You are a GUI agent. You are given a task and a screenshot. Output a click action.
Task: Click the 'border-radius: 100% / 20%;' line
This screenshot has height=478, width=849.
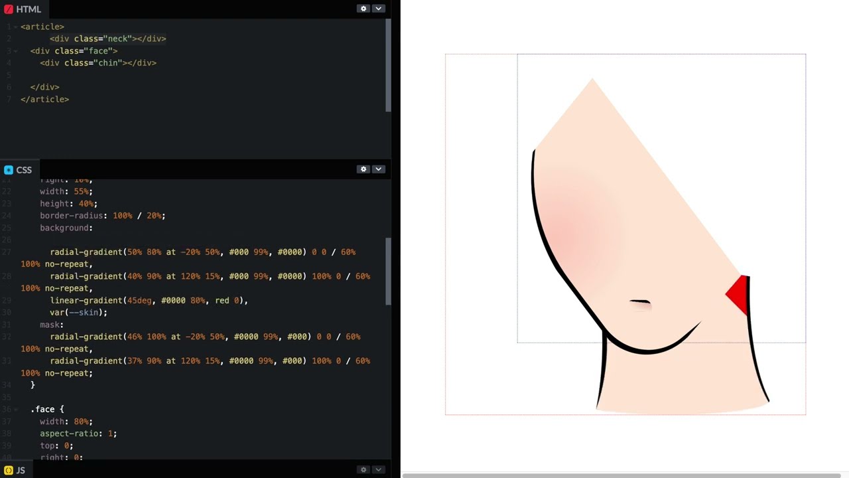tap(103, 216)
